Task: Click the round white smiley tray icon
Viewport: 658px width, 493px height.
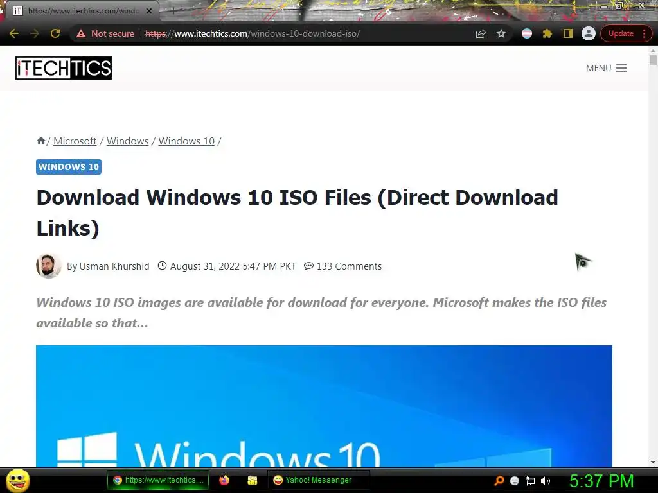Action: click(515, 481)
